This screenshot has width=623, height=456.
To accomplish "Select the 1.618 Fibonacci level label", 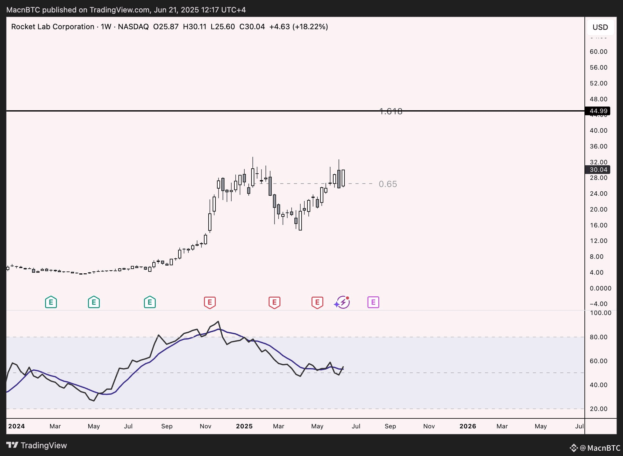I will click(x=391, y=111).
